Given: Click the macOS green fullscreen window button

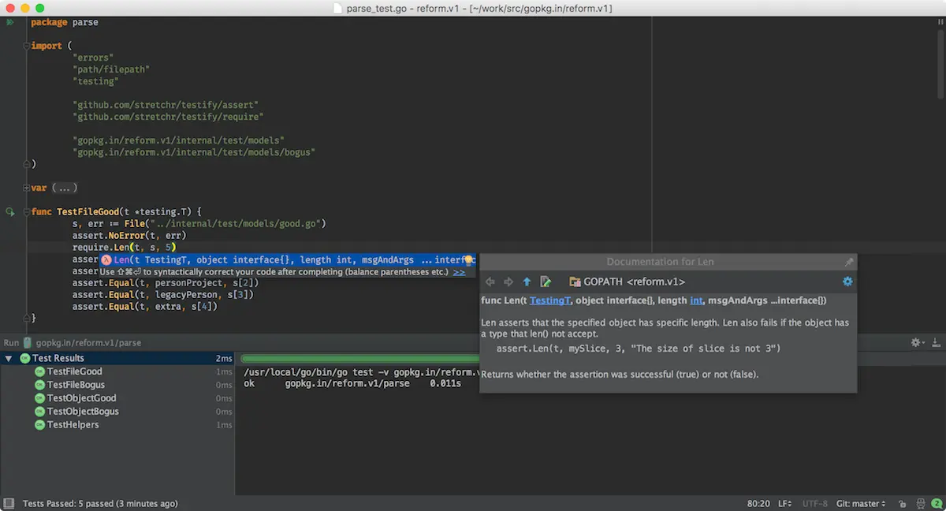Looking at the screenshot, I should 41,8.
